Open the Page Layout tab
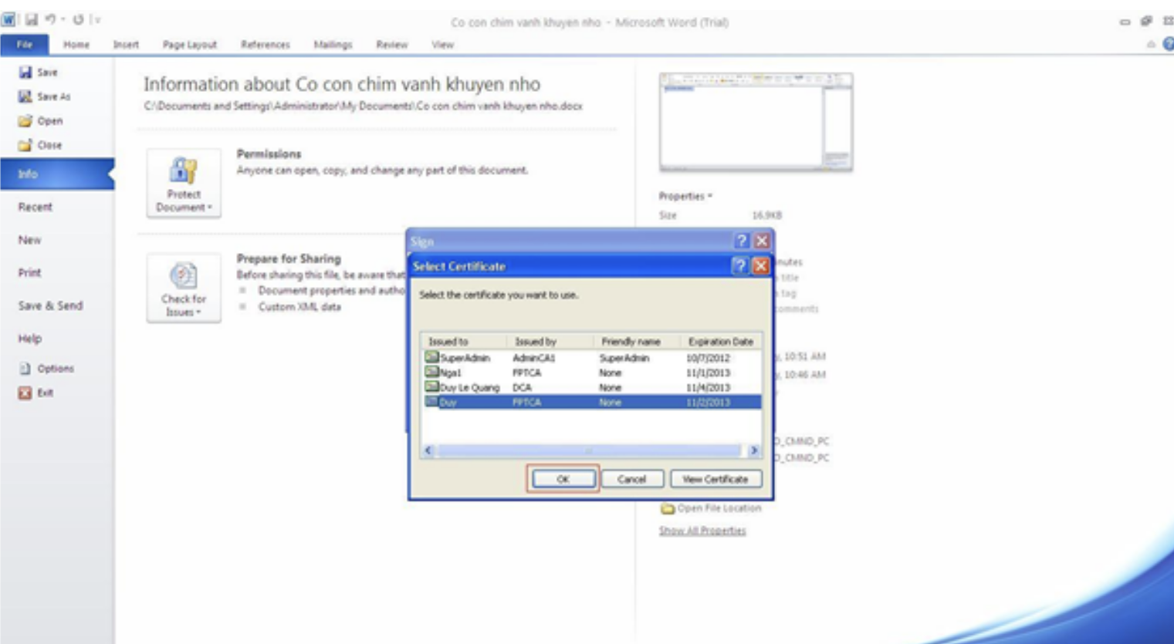 190,45
